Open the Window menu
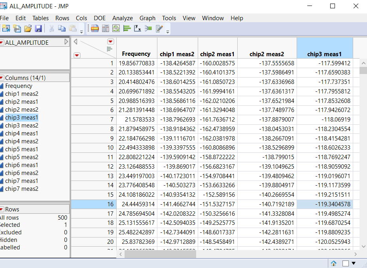 coord(213,18)
